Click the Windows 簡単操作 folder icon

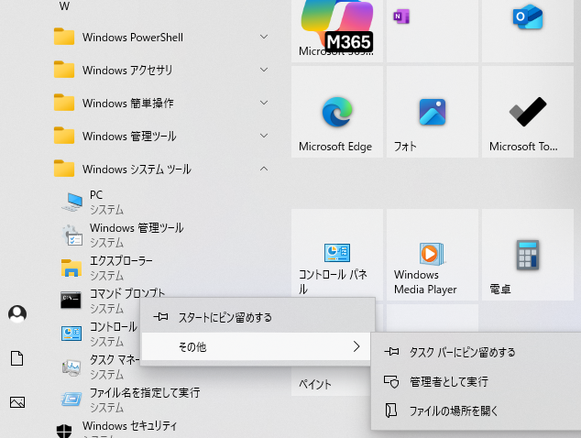(64, 103)
